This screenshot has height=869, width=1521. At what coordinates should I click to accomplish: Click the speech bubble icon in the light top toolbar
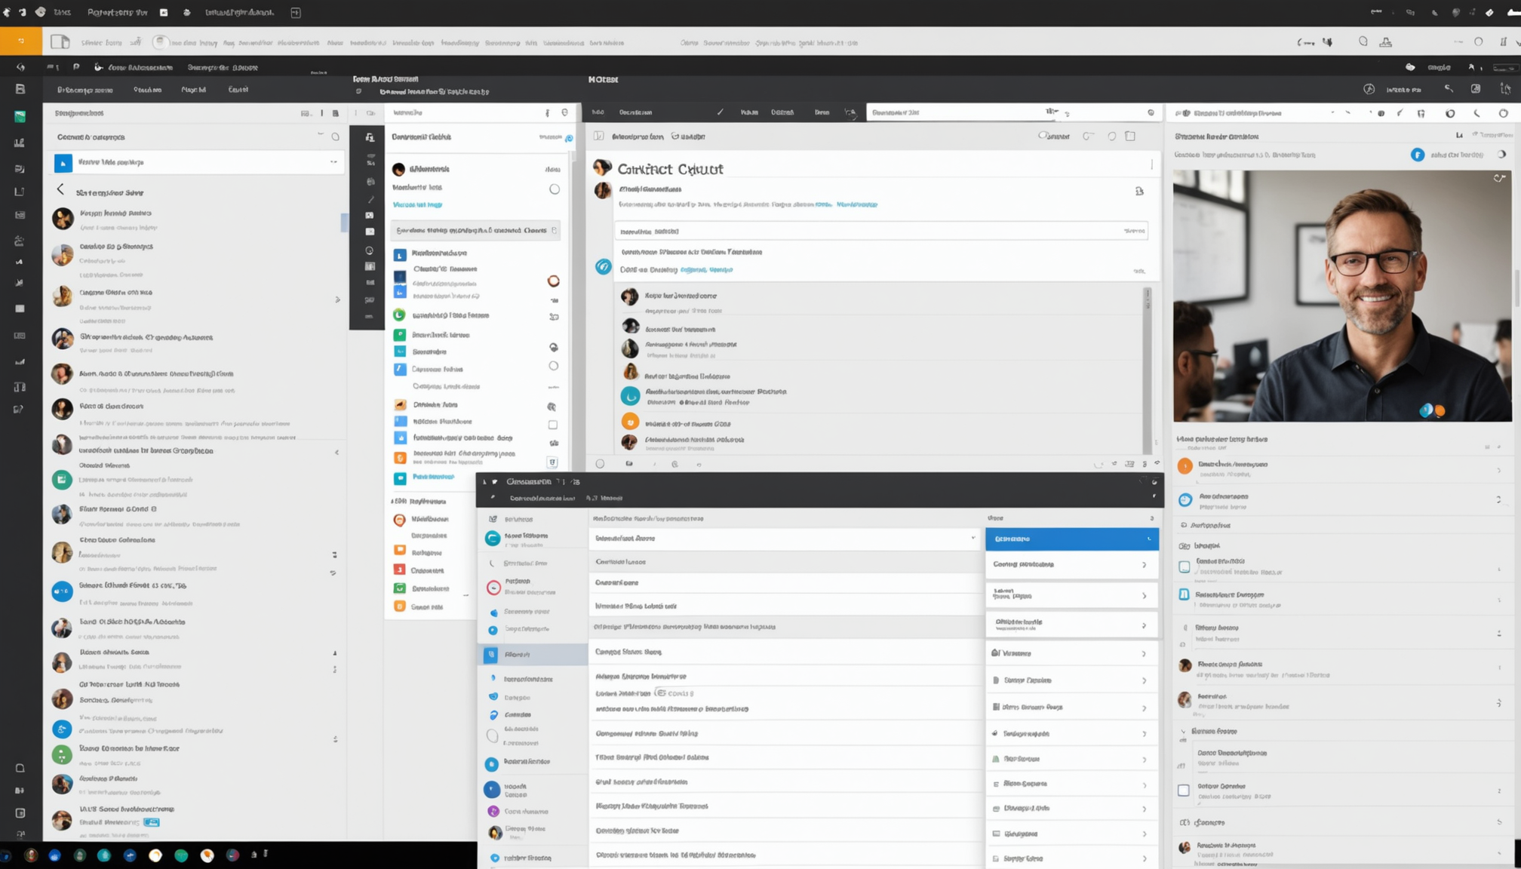pyautogui.click(x=1363, y=41)
